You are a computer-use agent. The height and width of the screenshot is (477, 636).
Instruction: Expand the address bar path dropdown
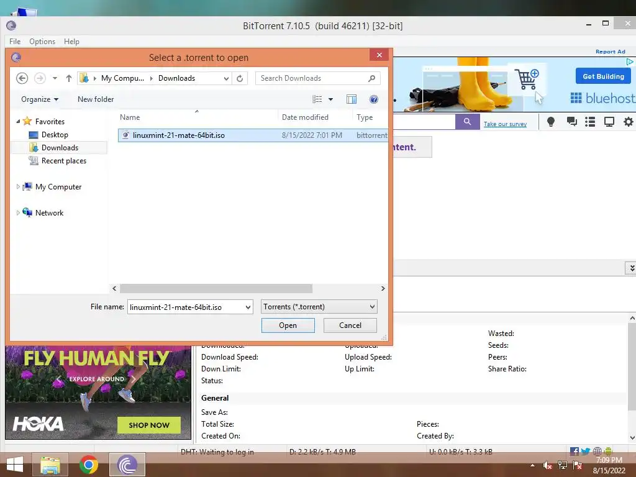click(226, 78)
